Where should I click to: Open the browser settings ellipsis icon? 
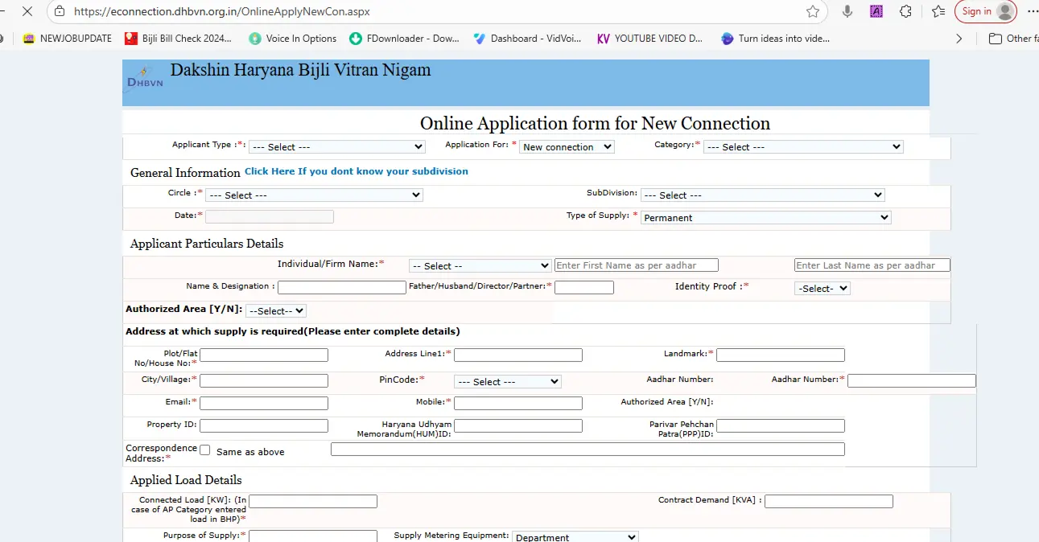pos(1031,11)
